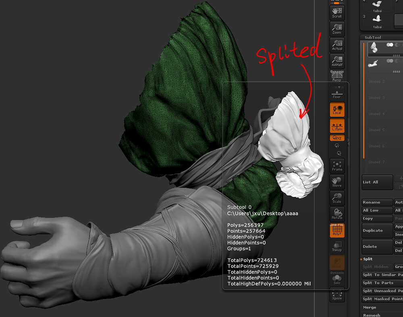Collapse the Split section

pos(368,259)
